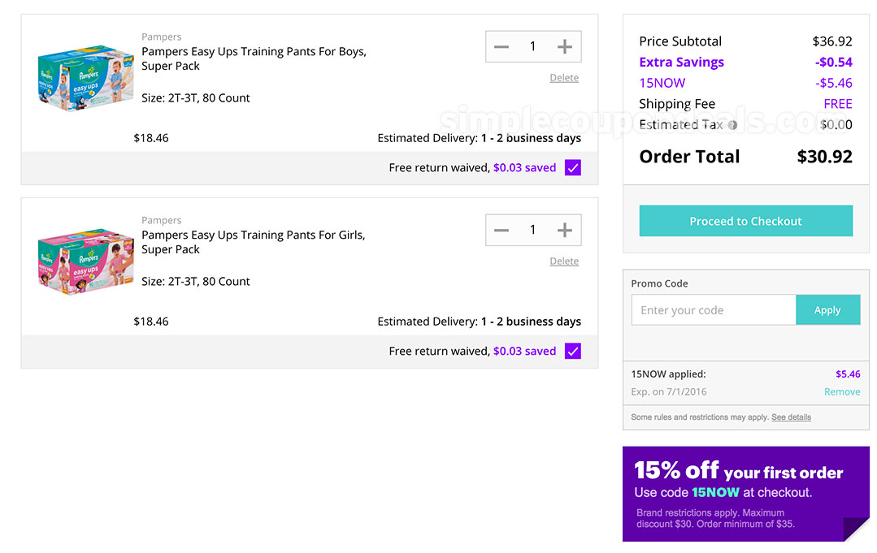Click the 15NOW discount line in summary
Screen dimensions: 877x553
click(x=745, y=83)
